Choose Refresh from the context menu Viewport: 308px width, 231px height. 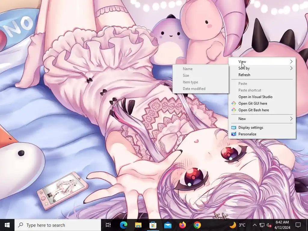(262, 75)
